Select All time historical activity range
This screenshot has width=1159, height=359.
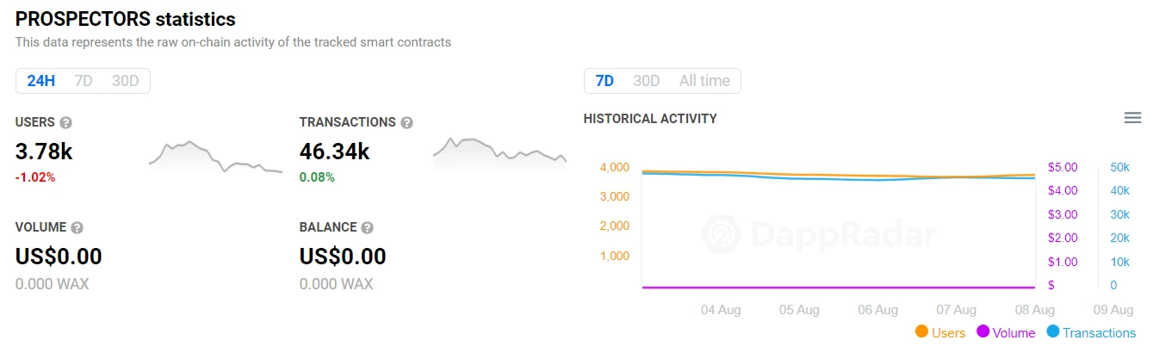tap(704, 81)
